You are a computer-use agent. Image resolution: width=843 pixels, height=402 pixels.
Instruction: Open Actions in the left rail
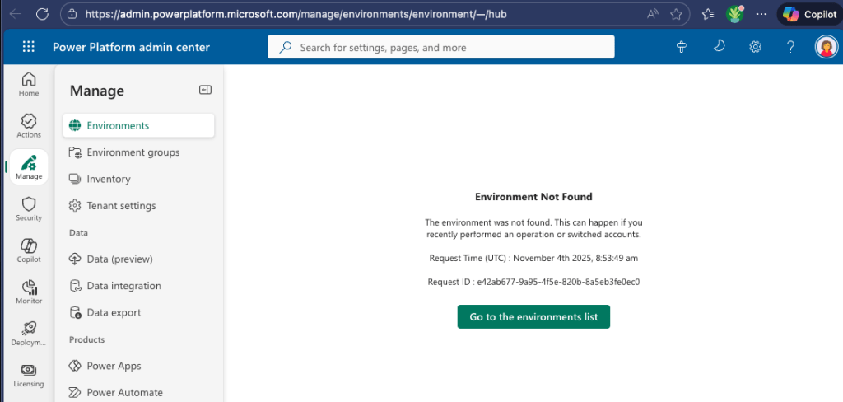click(x=29, y=125)
